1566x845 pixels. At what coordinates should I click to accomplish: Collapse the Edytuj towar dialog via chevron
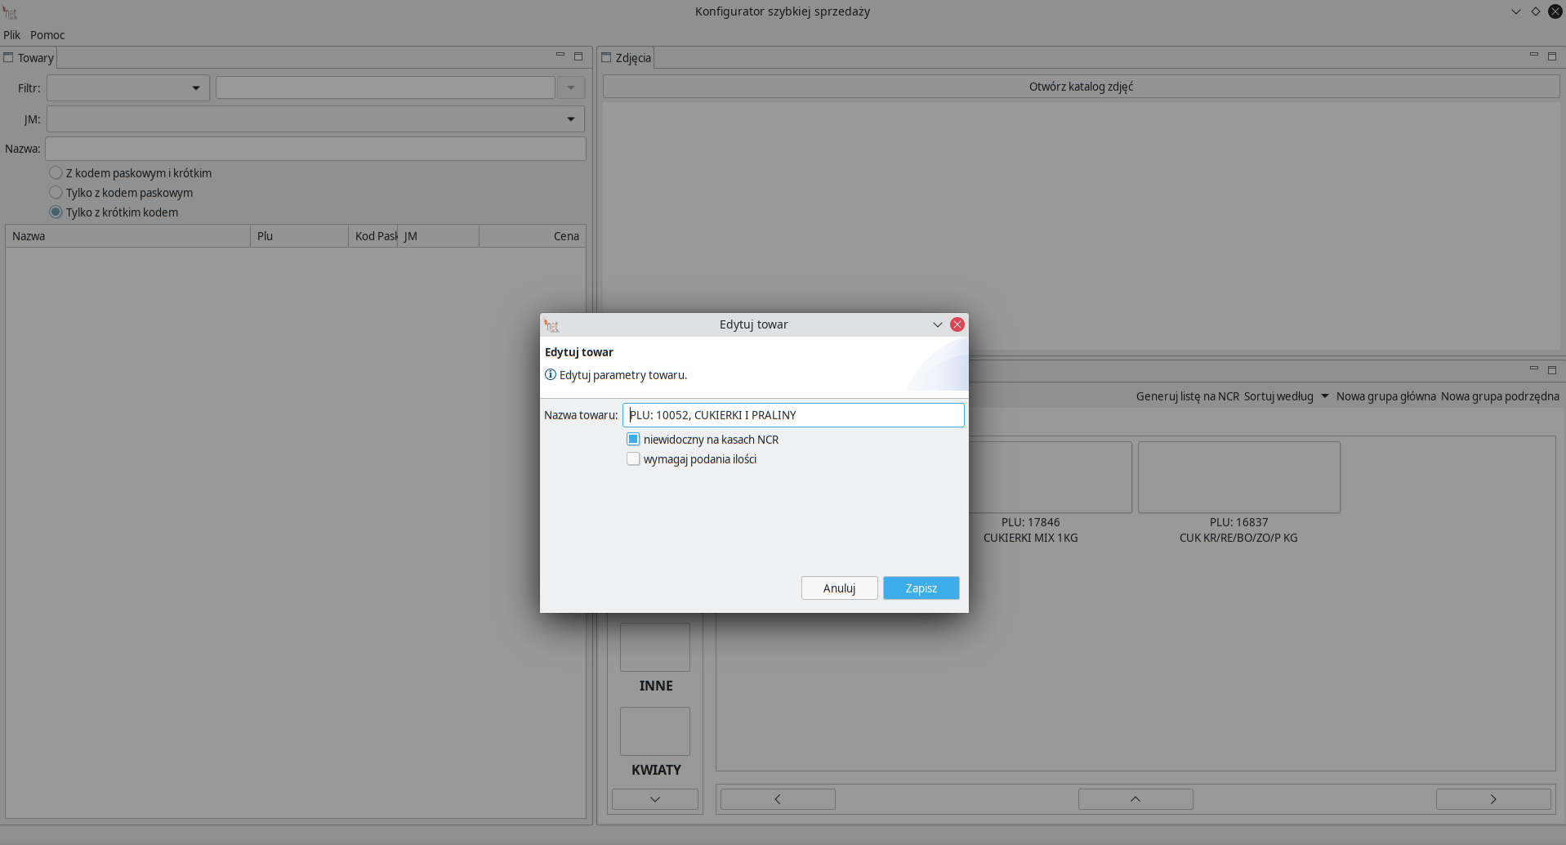click(938, 324)
